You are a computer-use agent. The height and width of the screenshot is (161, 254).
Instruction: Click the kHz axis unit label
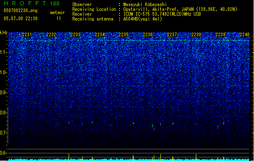click(x=4, y=33)
